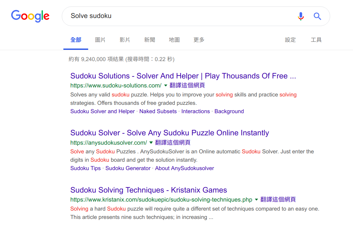This screenshot has width=353, height=235.
Task: Select the 全部 tab
Action: [76, 40]
